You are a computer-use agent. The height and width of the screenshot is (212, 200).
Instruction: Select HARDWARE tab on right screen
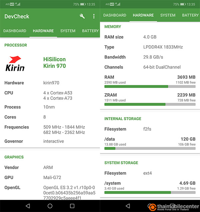pyautogui.click(x=143, y=15)
